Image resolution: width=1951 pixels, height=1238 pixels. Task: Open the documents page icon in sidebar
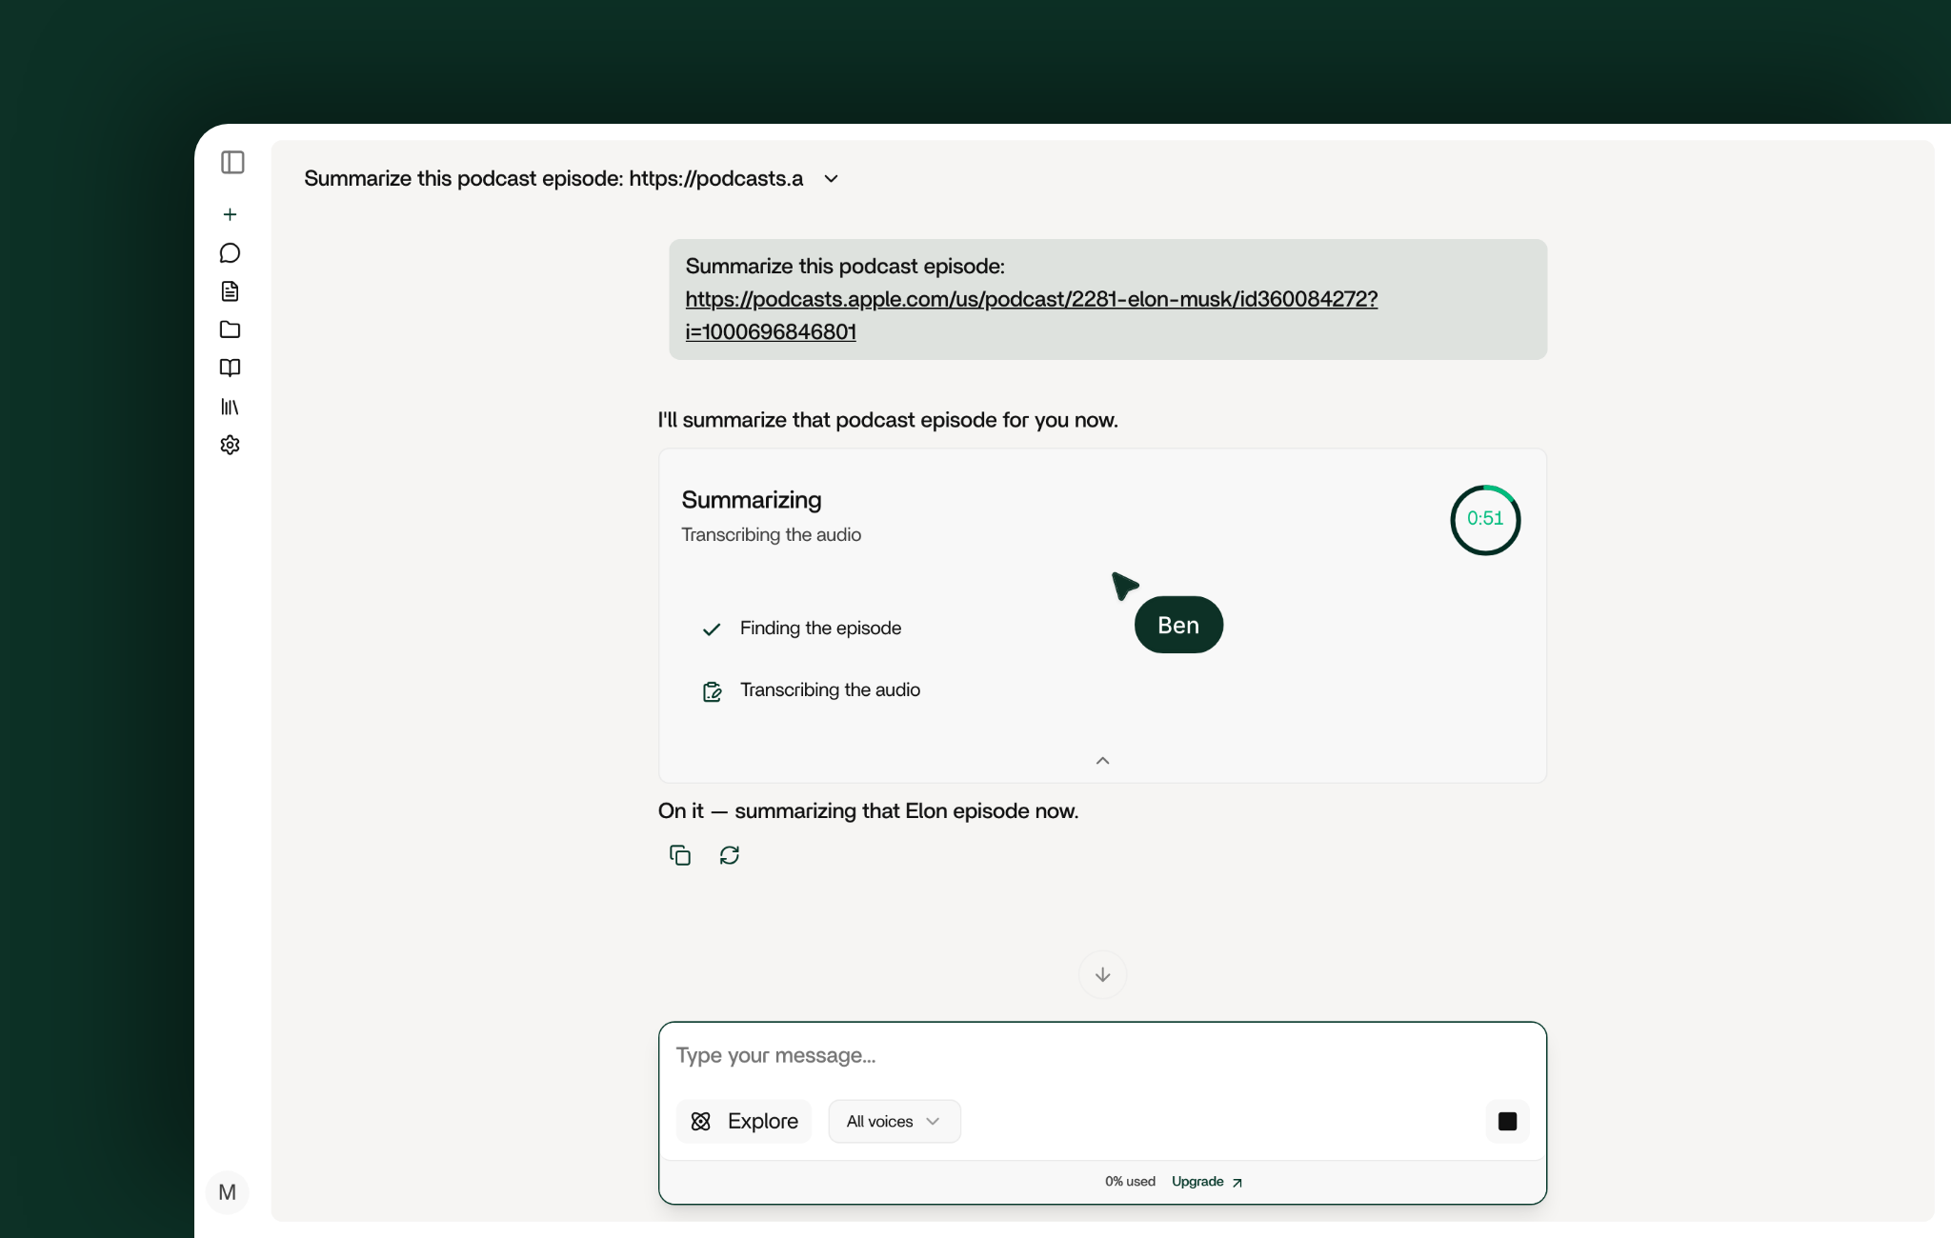(x=230, y=290)
